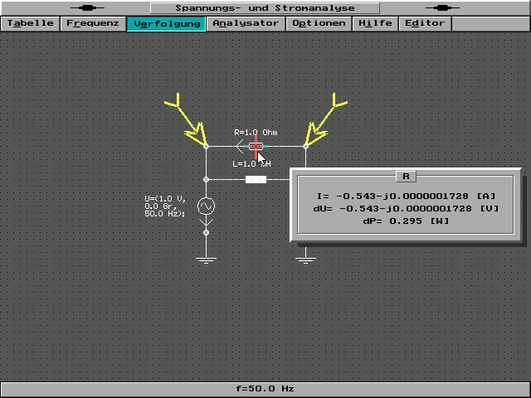
Task: Click the f=50.0 Hz status bar
Action: 265,388
